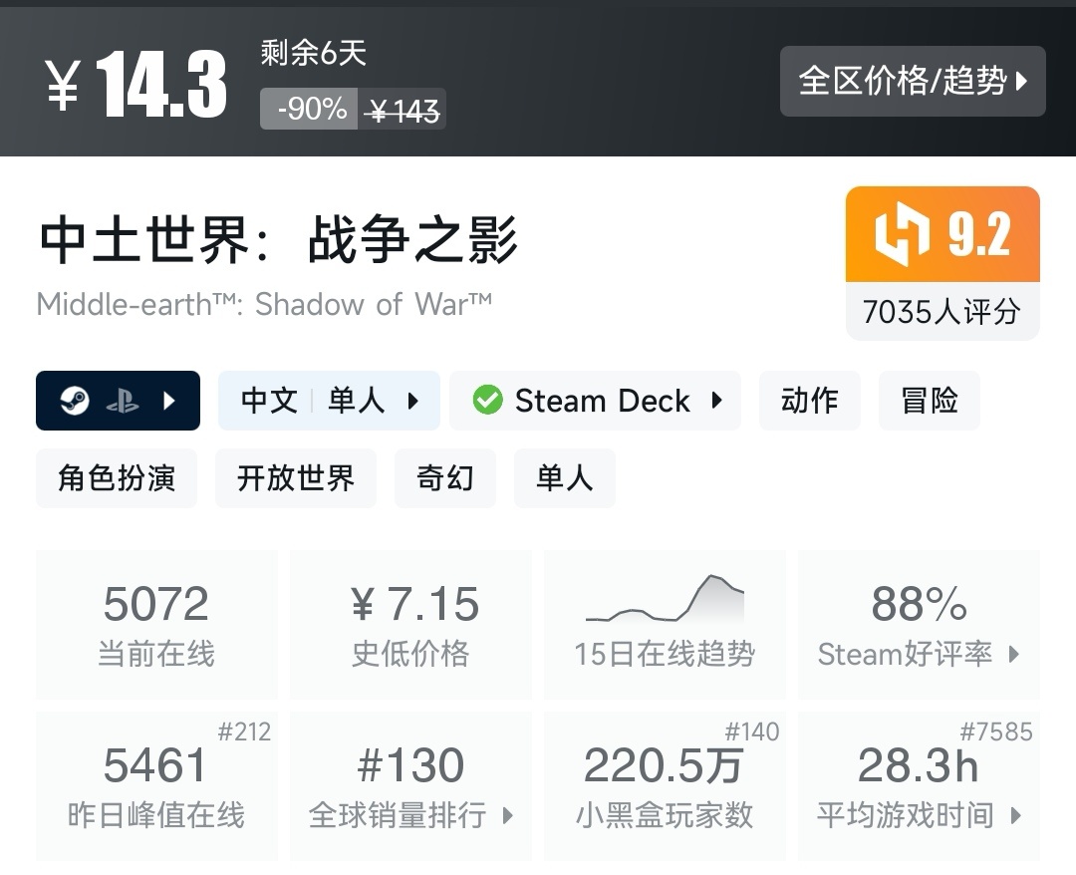Expand the platform selector arrow
Image resolution: width=1076 pixels, height=875 pixels.
169,401
